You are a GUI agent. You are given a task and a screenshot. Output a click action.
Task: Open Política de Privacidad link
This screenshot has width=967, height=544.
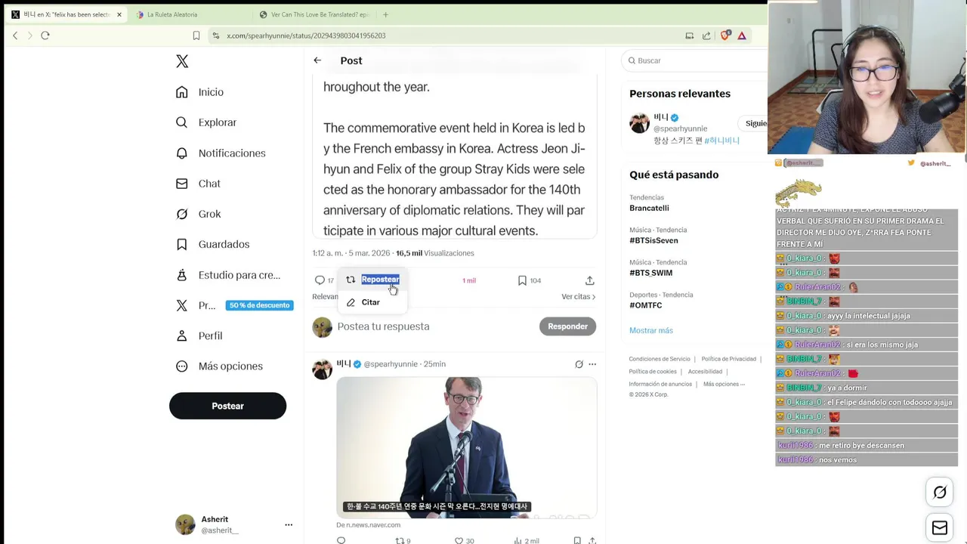[728, 359]
